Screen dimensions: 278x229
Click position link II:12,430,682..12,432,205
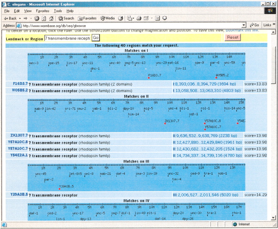pyautogui.click(x=207, y=149)
